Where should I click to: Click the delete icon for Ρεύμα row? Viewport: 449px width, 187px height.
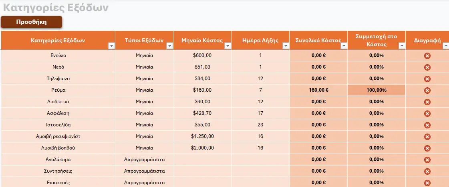(x=427, y=91)
